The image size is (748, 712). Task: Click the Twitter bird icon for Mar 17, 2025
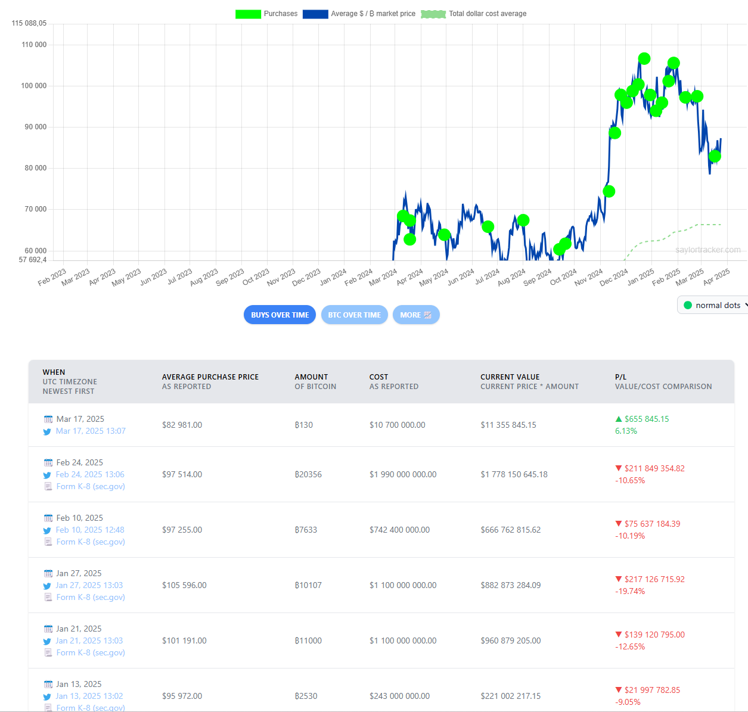point(47,431)
